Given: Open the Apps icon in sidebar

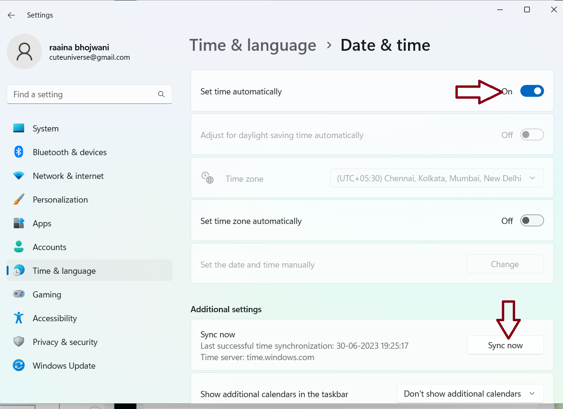Looking at the screenshot, I should click(19, 223).
